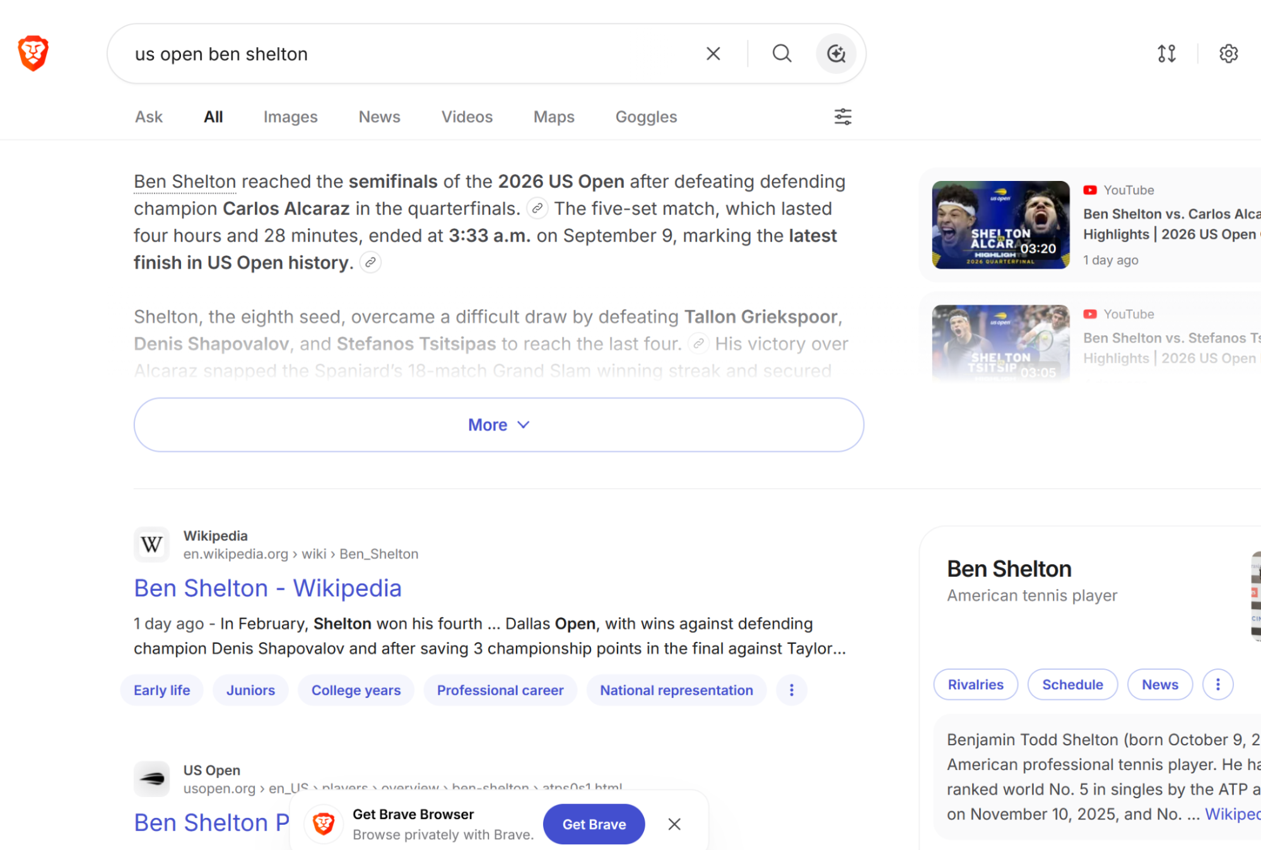Viewport: 1261px width, 850px height.
Task: Jump to College years section
Action: pos(356,690)
